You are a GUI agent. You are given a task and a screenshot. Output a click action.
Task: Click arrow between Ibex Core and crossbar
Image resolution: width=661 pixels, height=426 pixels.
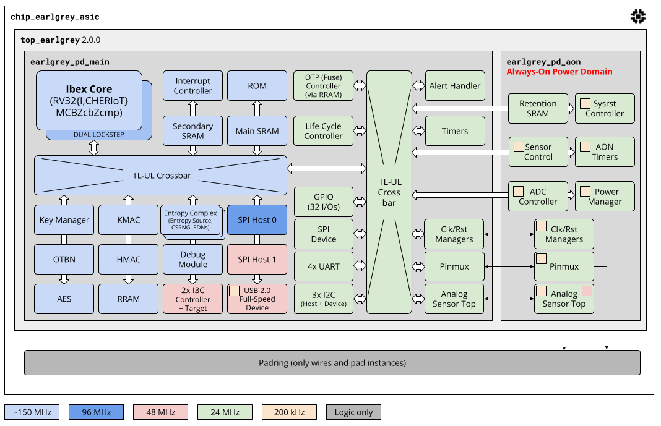point(93,148)
